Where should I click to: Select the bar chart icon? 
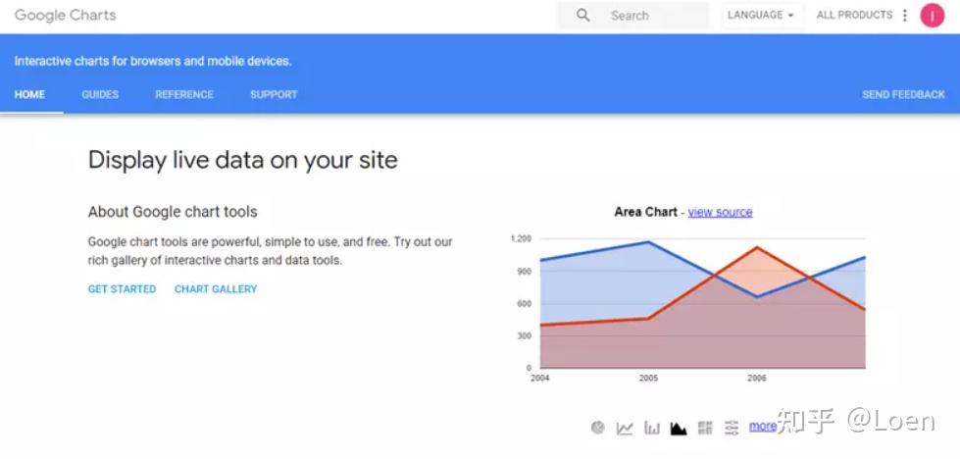(652, 428)
